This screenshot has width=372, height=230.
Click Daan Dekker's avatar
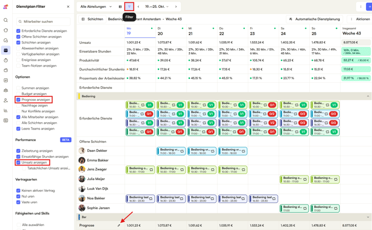(x=82, y=151)
